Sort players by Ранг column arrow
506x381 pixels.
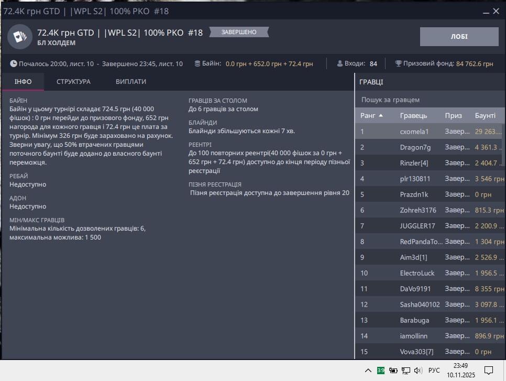click(x=381, y=115)
